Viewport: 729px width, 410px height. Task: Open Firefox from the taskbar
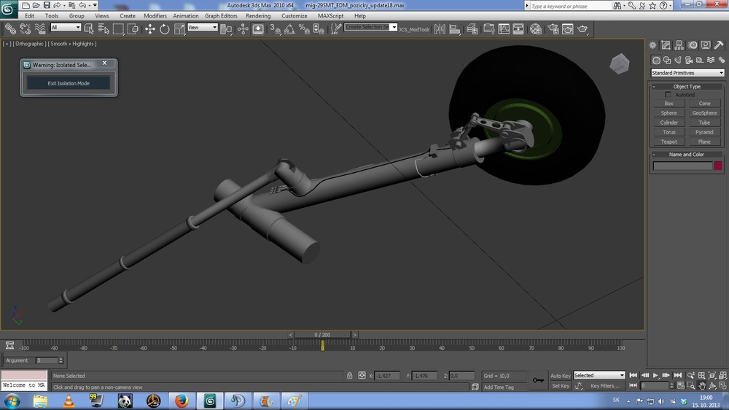(x=182, y=401)
